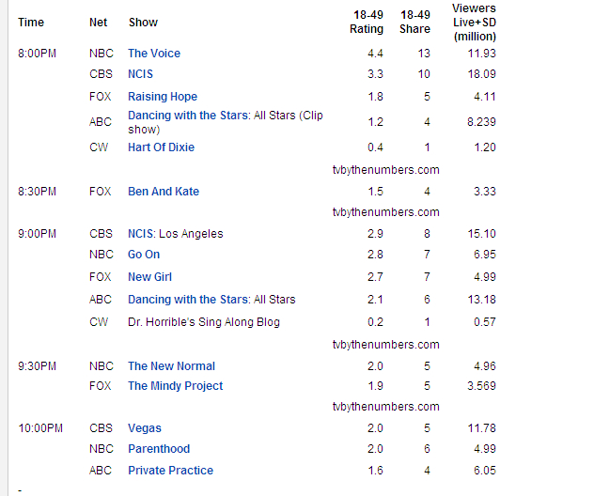
Task: Click the Show column header
Action: tap(143, 22)
